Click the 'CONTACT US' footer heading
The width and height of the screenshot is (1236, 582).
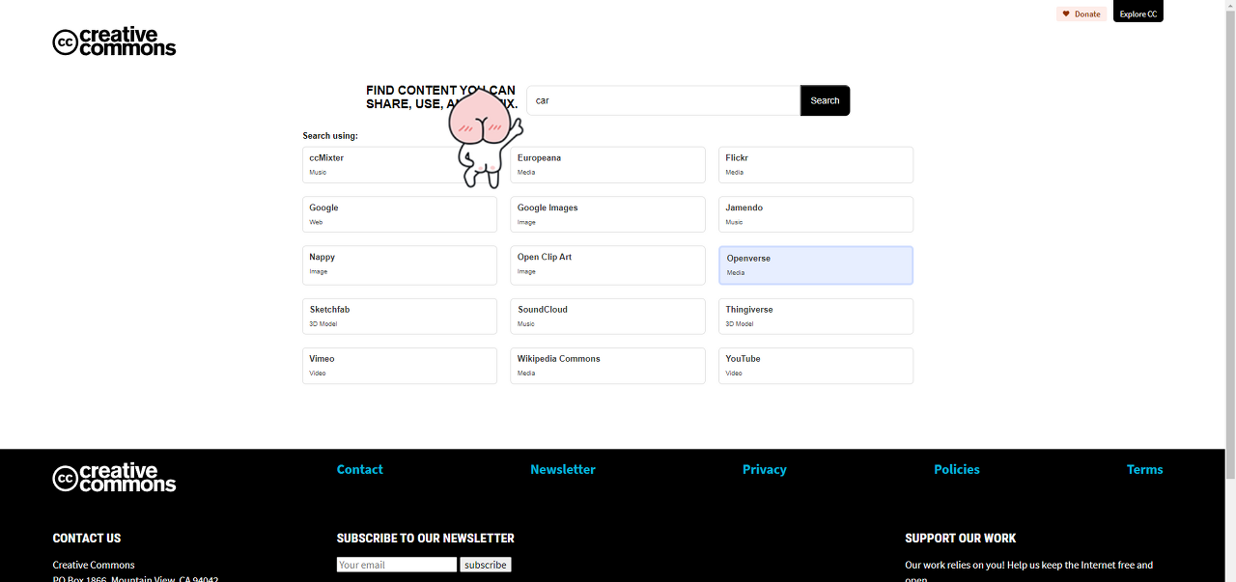point(87,539)
